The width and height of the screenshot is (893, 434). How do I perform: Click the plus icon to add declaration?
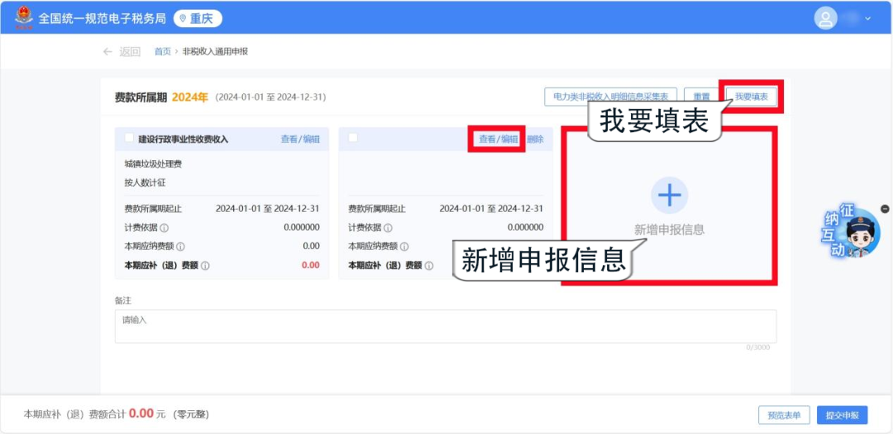pos(669,195)
